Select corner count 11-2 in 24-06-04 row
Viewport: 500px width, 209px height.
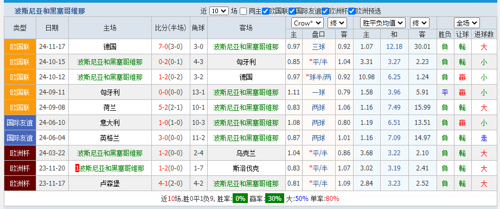(198, 138)
